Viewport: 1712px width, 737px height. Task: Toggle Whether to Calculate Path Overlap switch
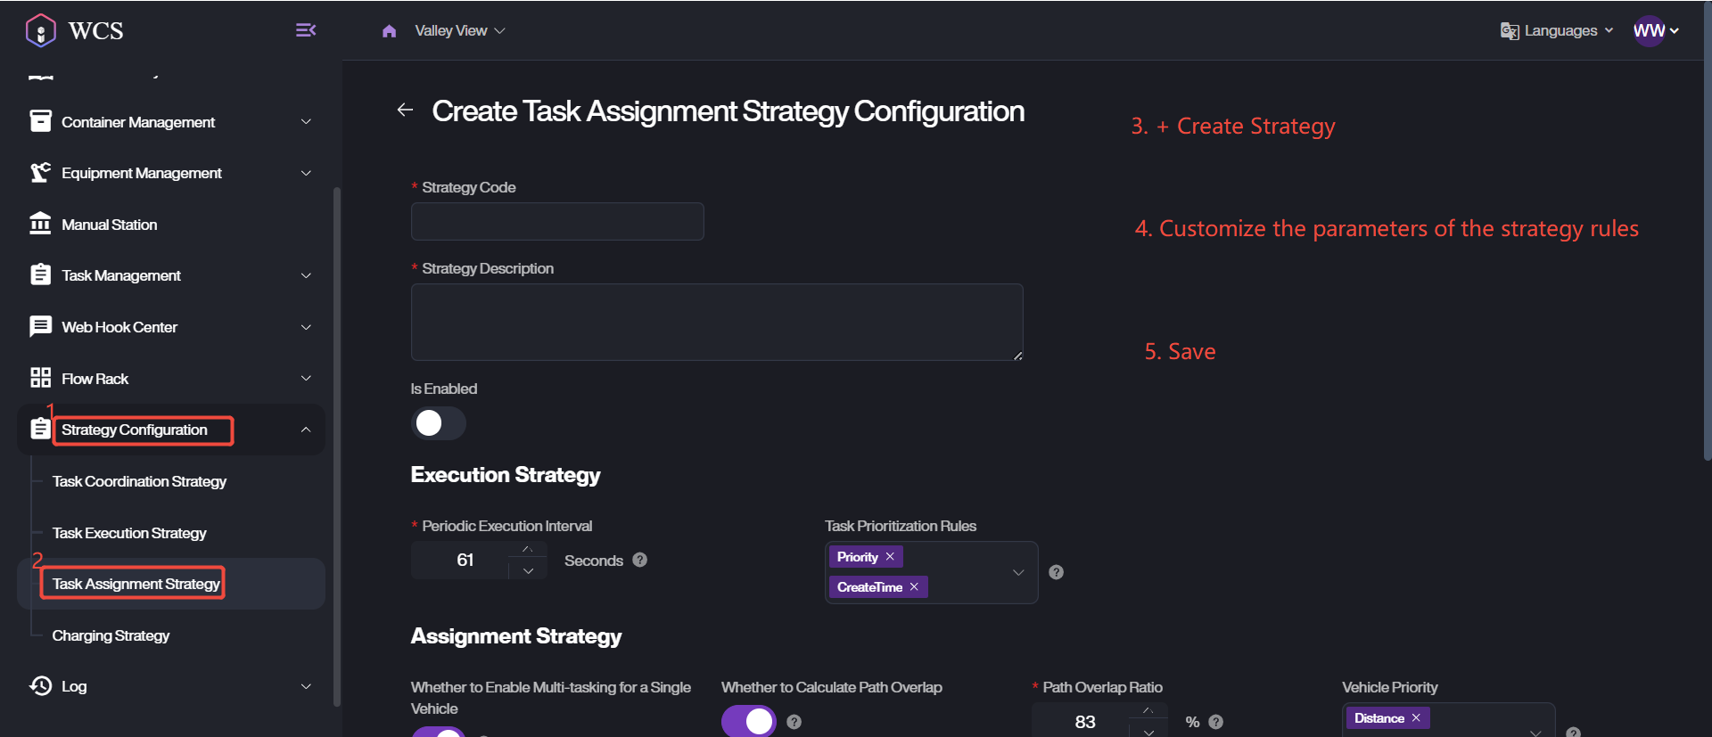(x=748, y=721)
